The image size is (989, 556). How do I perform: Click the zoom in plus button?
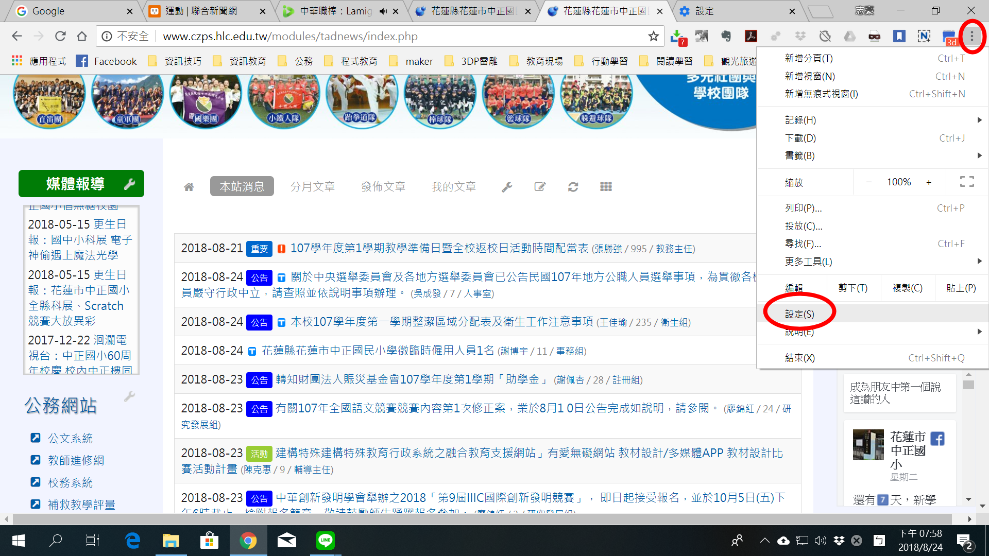point(929,182)
